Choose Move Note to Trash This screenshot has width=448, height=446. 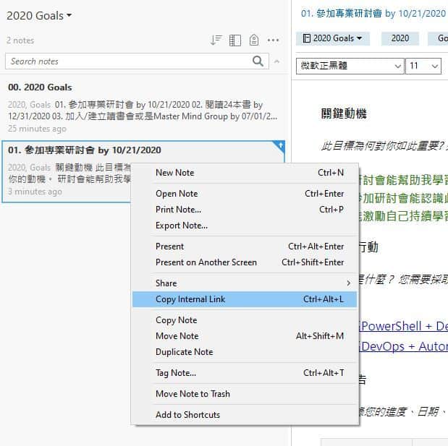193,394
